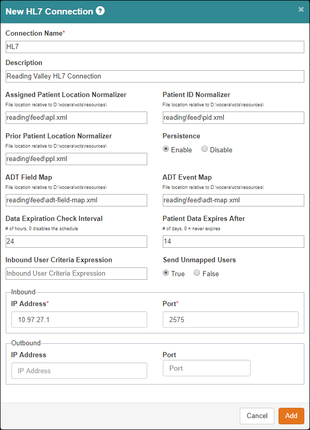310x430 pixels.
Task: Click the Inbound group legend
Action: (x=23, y=292)
